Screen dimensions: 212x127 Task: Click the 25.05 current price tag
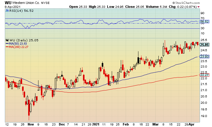click(x=204, y=45)
